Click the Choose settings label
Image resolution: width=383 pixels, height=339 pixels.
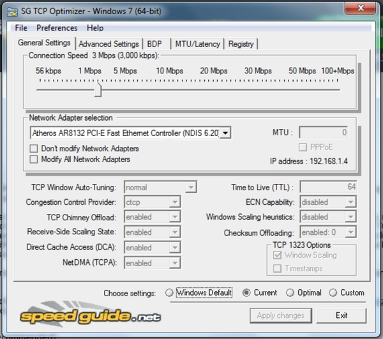tap(130, 293)
